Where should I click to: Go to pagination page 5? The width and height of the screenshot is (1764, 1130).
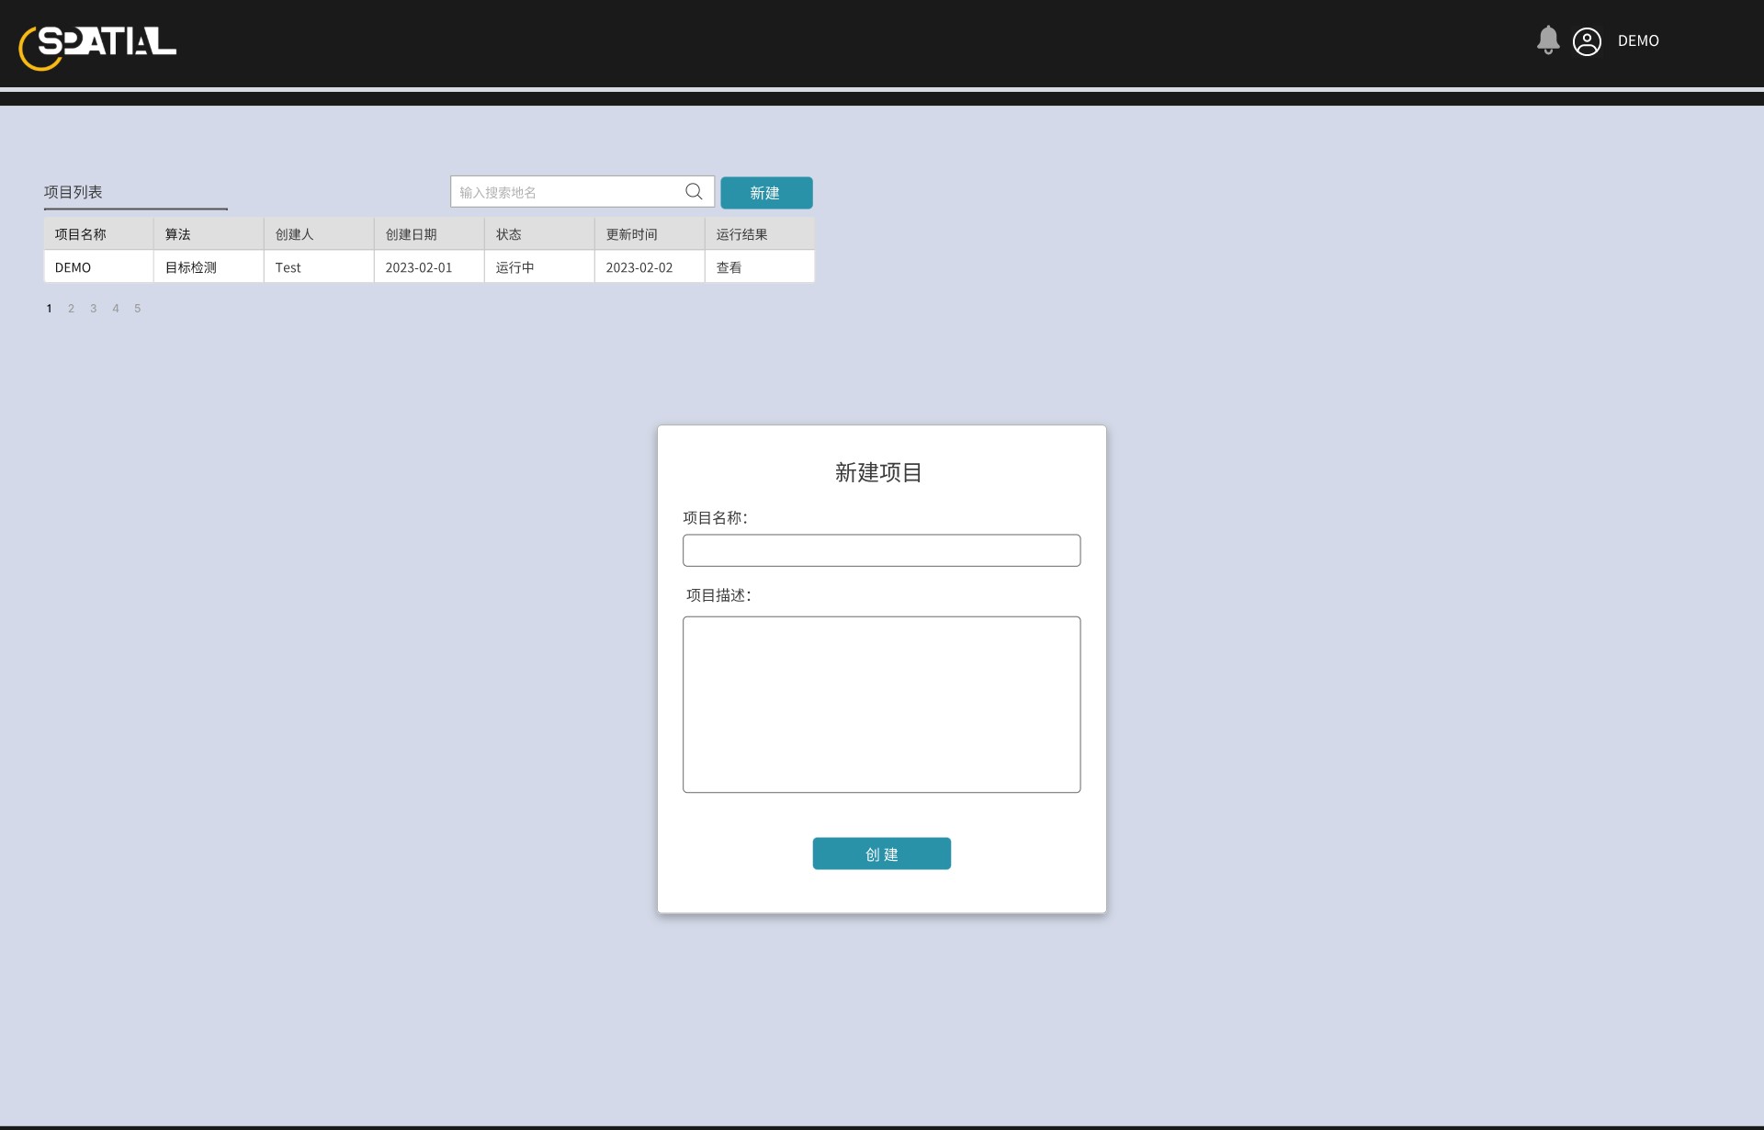click(137, 309)
